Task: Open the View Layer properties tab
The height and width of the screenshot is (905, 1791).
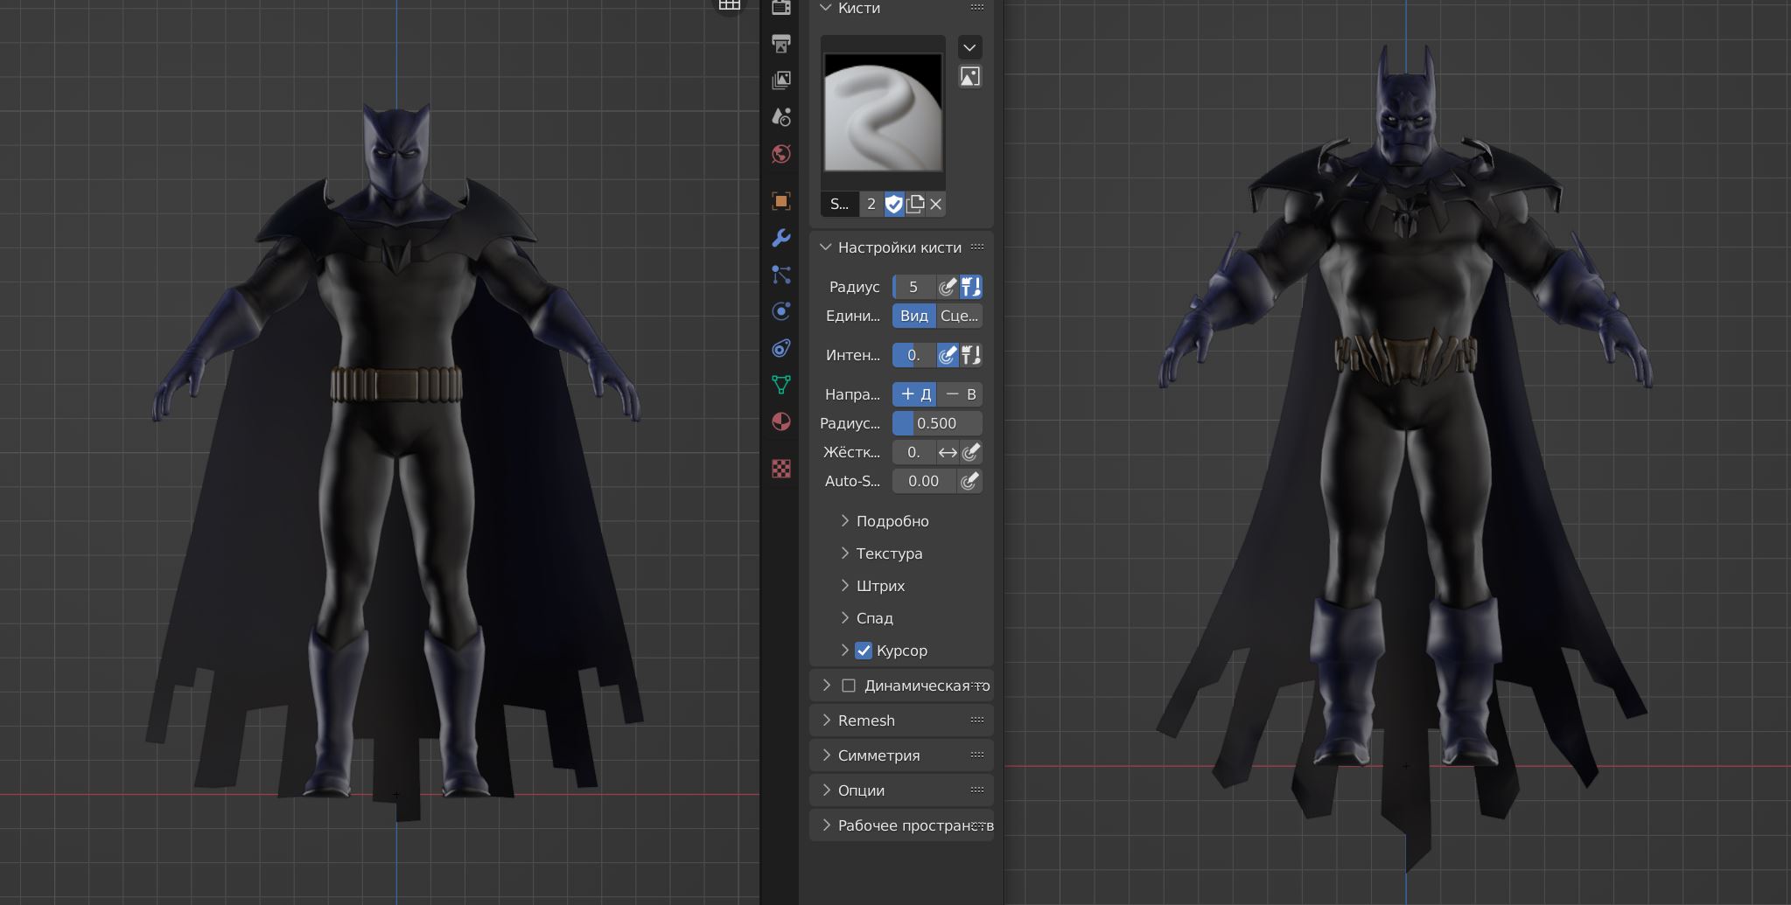Action: coord(781,80)
